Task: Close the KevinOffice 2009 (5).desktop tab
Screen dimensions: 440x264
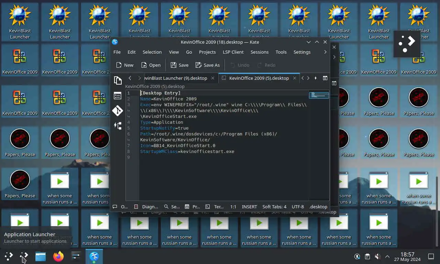Action: coord(295,78)
